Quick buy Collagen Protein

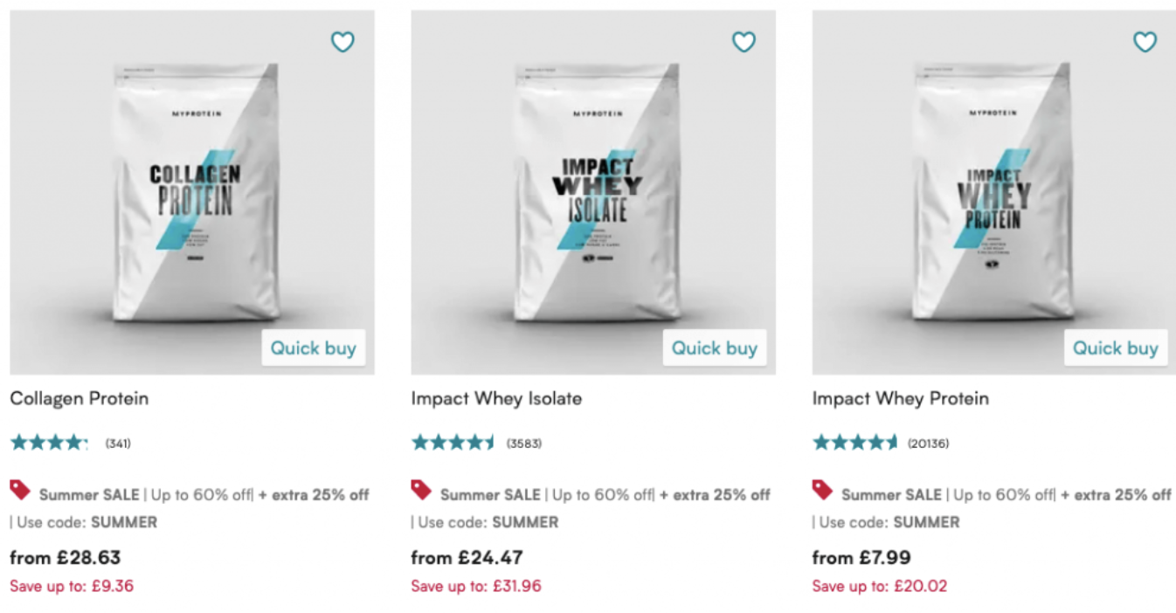[x=313, y=348]
